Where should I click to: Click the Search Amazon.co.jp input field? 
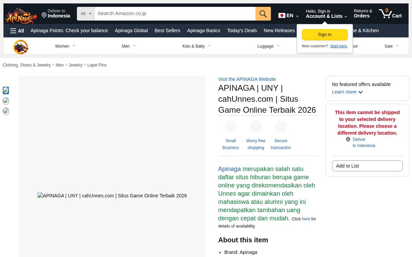click(175, 14)
